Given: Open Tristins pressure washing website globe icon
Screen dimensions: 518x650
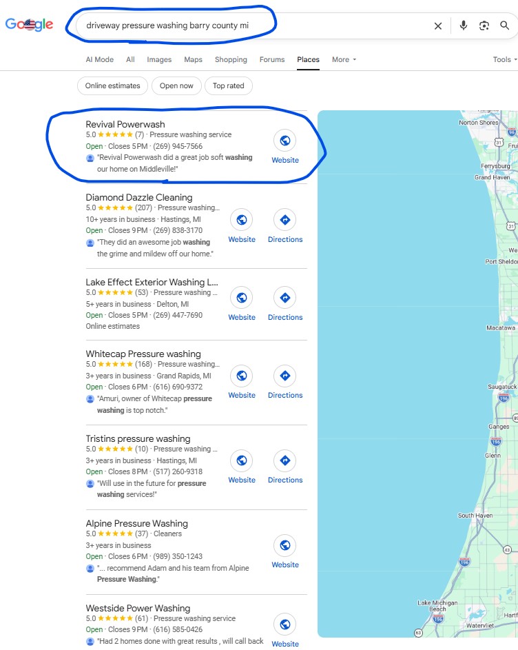Looking at the screenshot, I should (x=242, y=460).
